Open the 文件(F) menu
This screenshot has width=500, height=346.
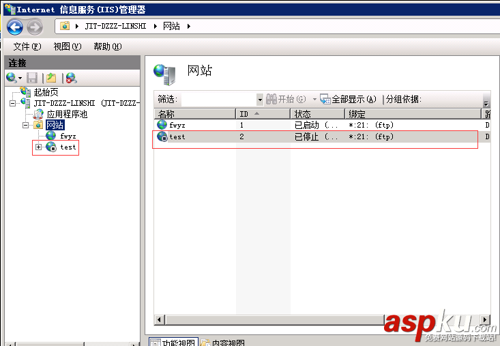[27, 46]
